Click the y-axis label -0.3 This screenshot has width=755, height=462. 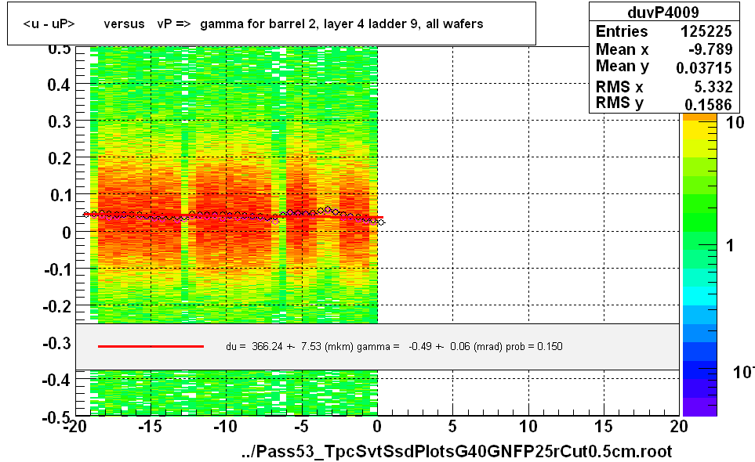(57, 343)
